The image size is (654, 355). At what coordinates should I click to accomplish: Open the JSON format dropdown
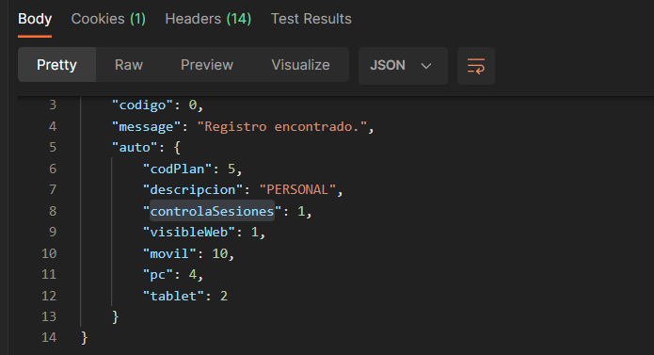pos(403,66)
